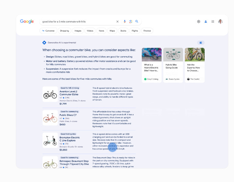
Task: Click 'When choosing a commuter bike' heading
Action: 89,50
